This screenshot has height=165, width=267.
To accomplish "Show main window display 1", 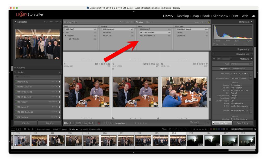I will click(x=13, y=129).
